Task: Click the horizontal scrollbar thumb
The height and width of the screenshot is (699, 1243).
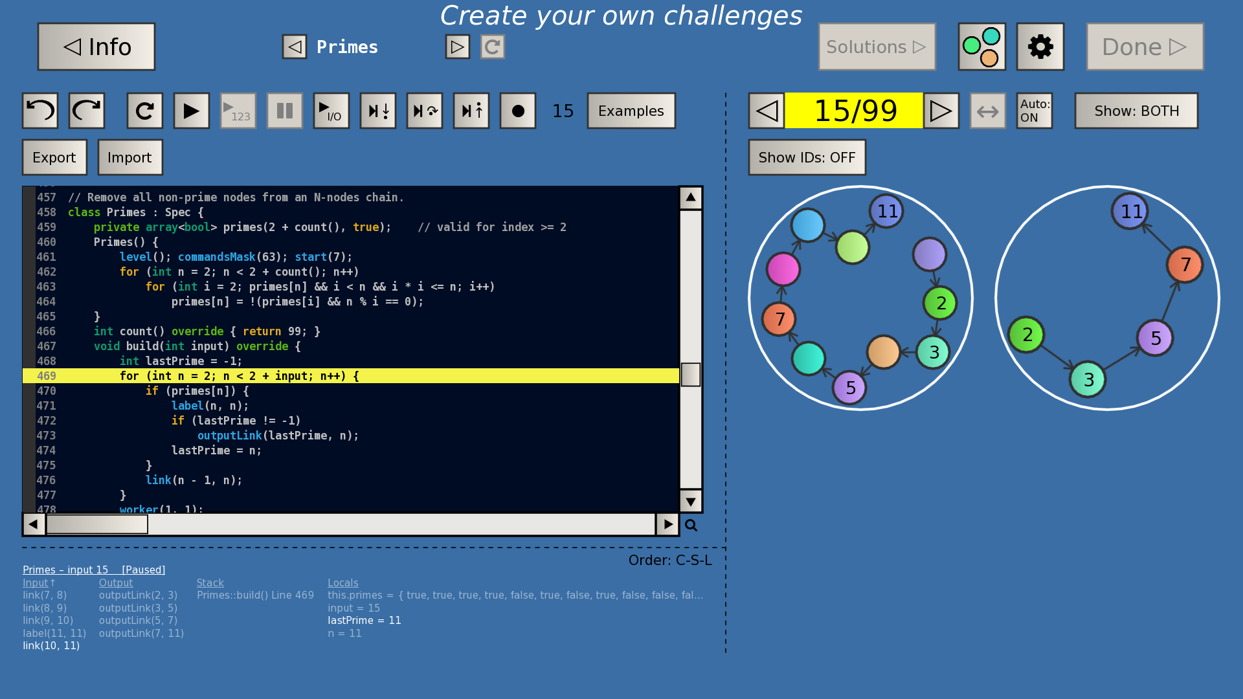Action: (x=97, y=524)
